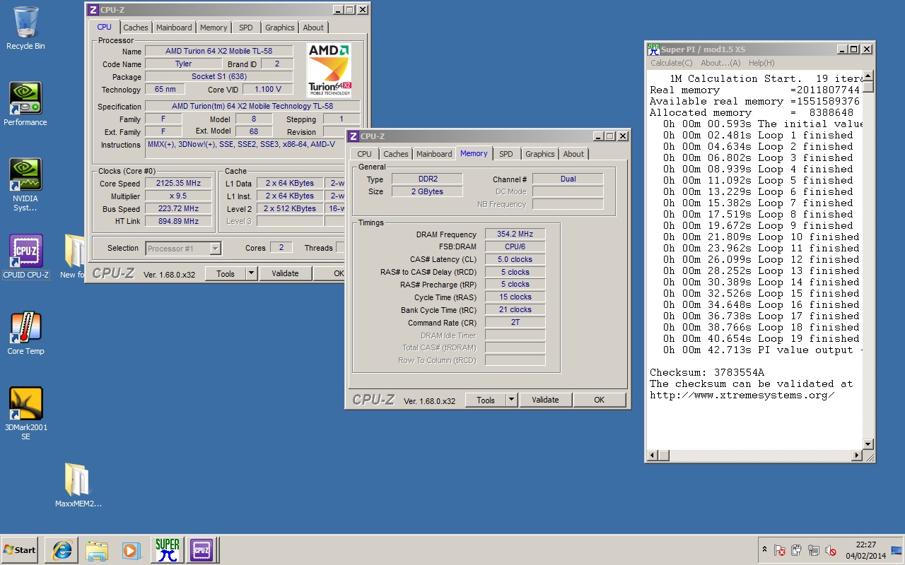This screenshot has width=905, height=565.
Task: Click the CAS# Latency 5.0 clocks field
Action: (x=515, y=259)
